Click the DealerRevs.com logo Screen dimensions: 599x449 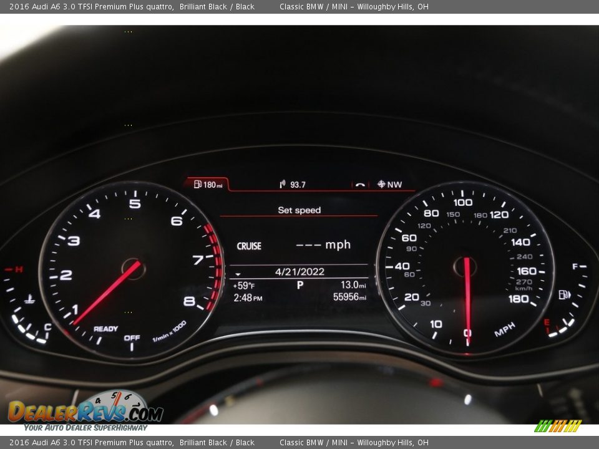86,411
